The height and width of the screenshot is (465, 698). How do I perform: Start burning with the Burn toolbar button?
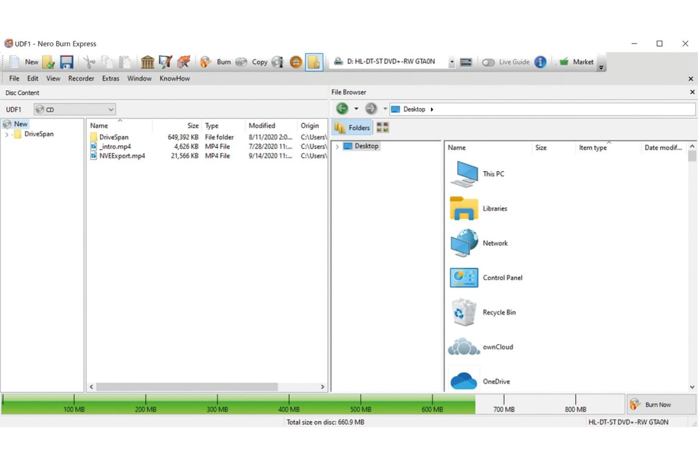215,62
